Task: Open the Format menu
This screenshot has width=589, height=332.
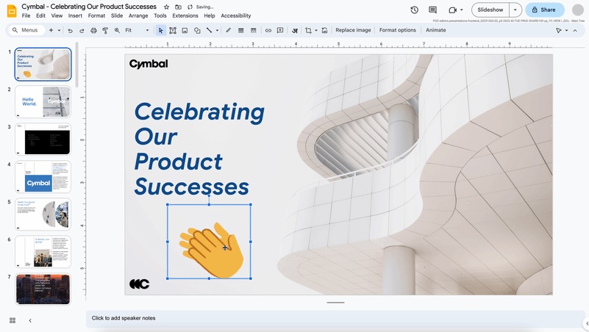Action: click(x=96, y=15)
